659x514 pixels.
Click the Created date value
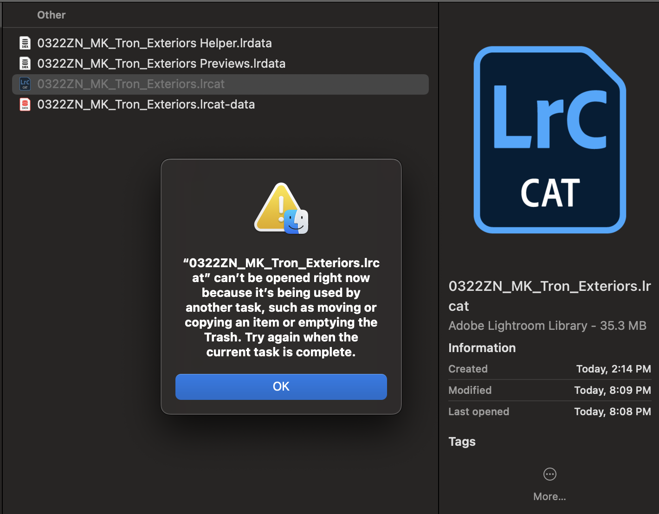coord(614,369)
